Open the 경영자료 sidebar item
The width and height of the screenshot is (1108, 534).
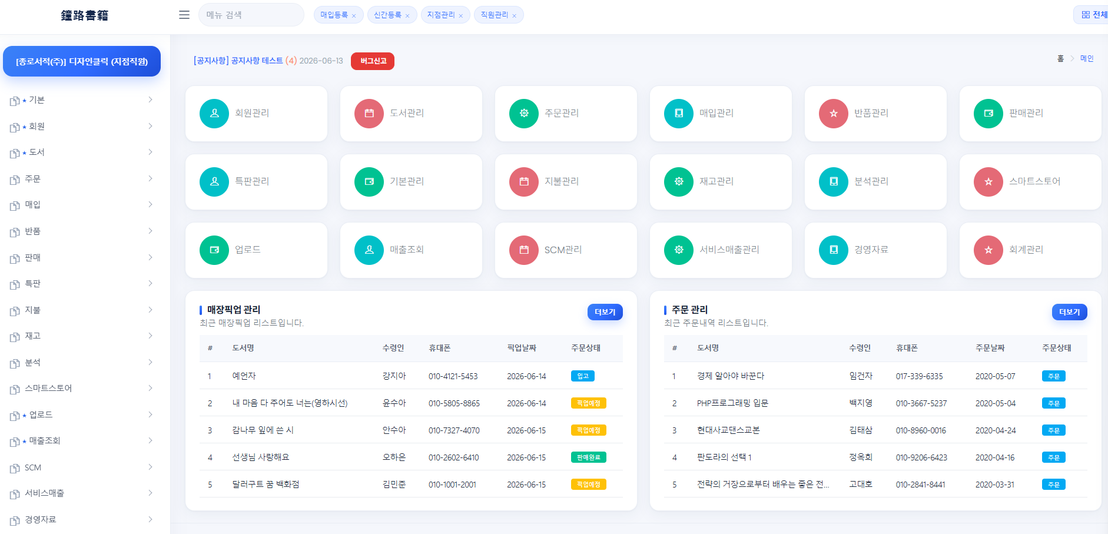click(x=81, y=519)
